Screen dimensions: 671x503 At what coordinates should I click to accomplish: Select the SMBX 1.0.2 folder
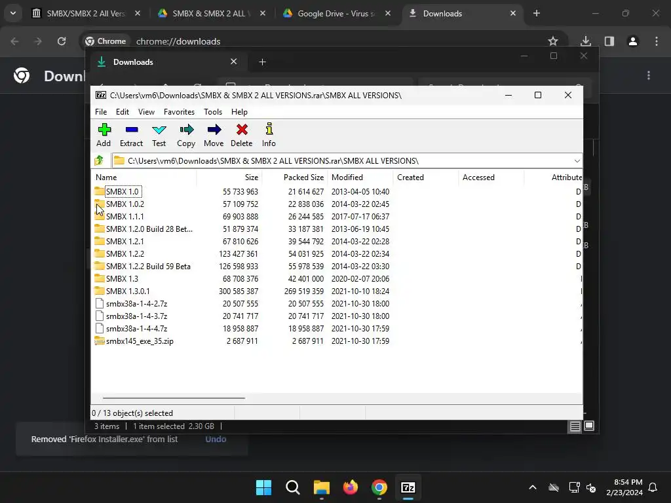[x=125, y=204]
